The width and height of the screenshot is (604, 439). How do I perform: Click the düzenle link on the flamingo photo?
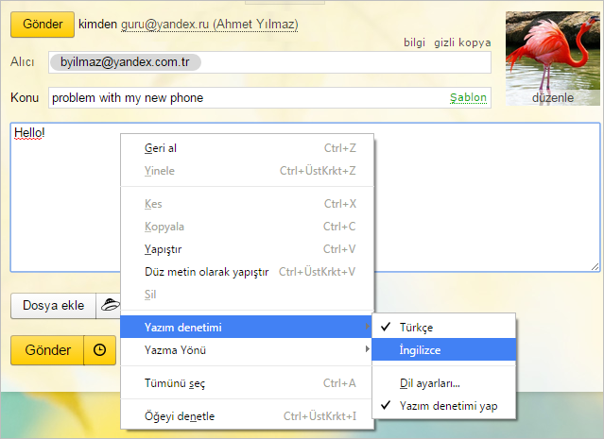pyautogui.click(x=553, y=98)
